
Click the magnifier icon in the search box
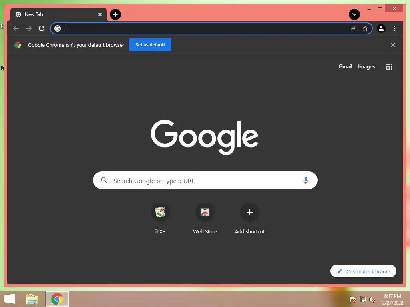(104, 180)
